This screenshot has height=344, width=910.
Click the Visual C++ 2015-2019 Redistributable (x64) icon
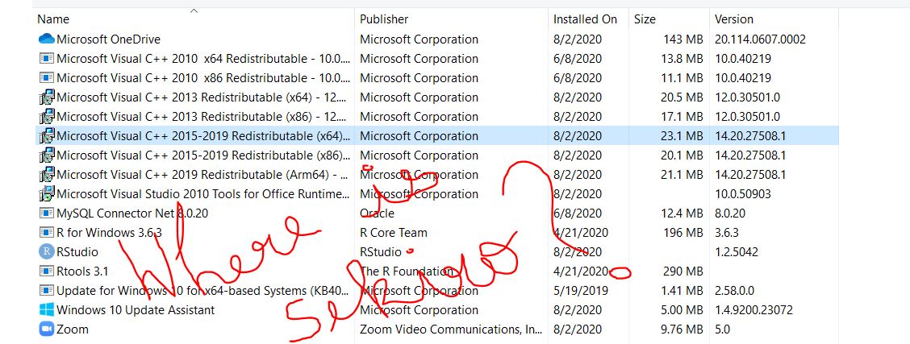pyautogui.click(x=47, y=135)
